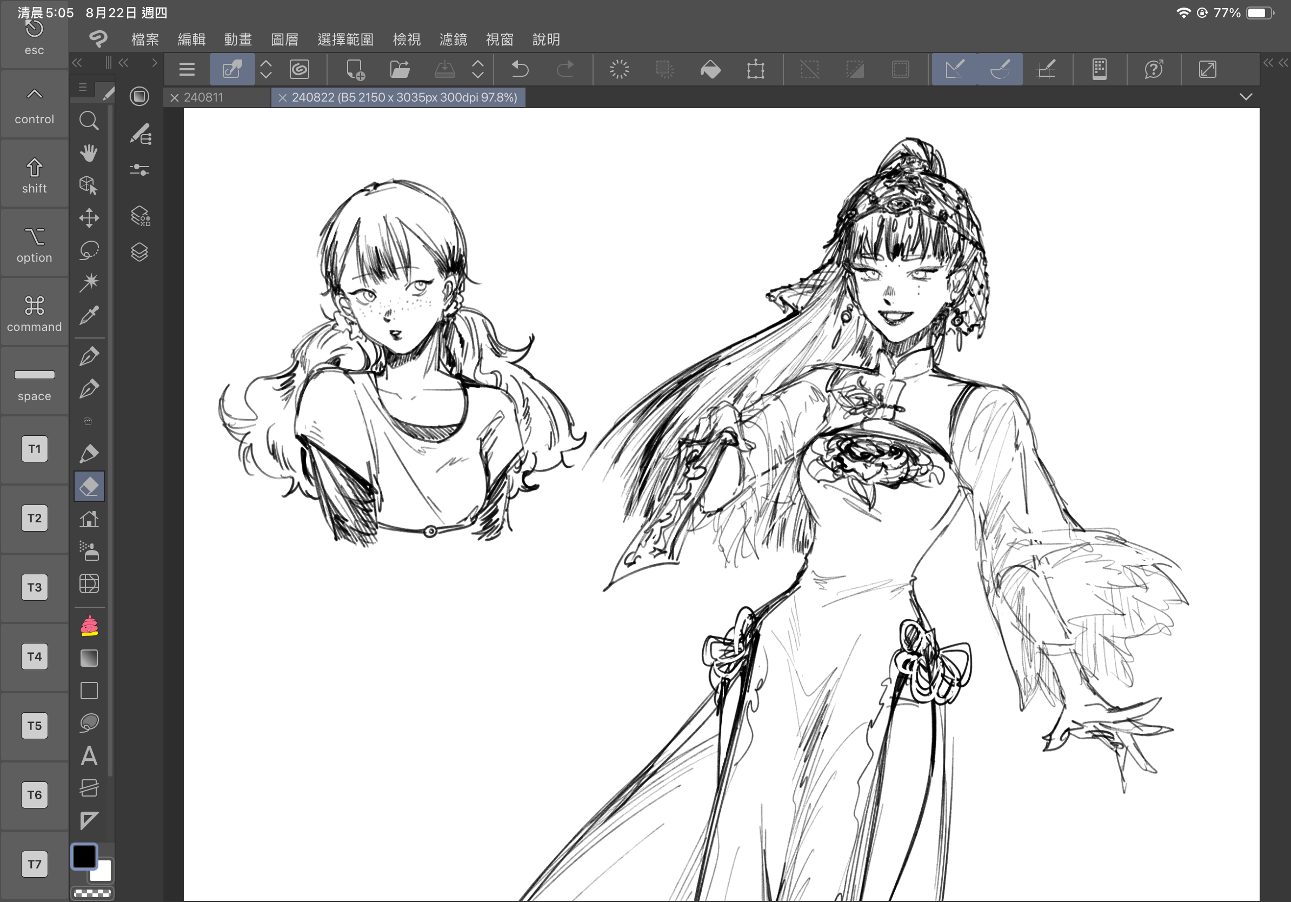Open the Tool Property sliders palette

pyautogui.click(x=139, y=169)
